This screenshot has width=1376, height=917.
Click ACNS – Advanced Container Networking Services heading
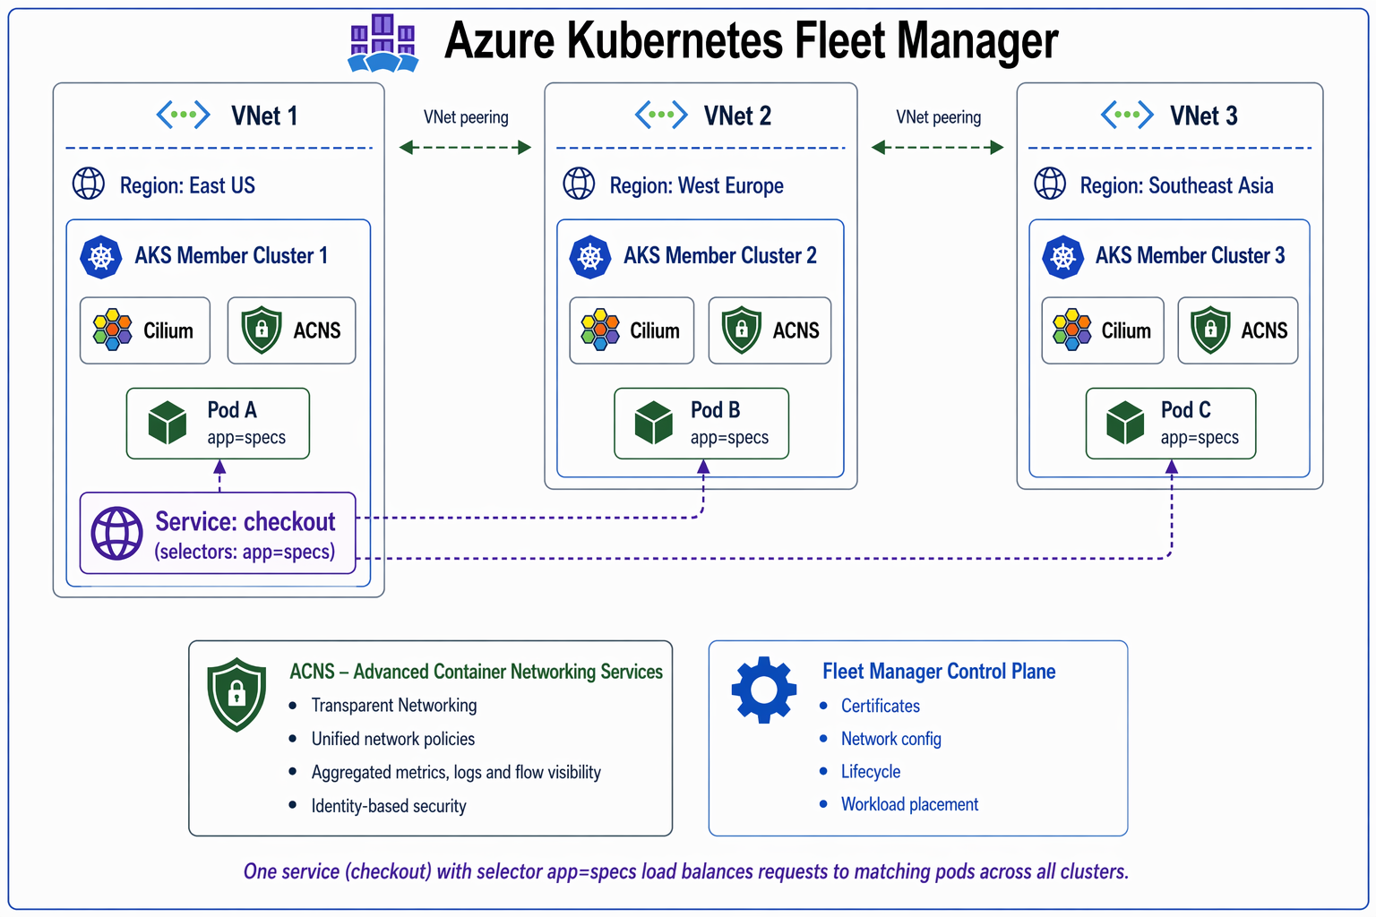(x=476, y=672)
